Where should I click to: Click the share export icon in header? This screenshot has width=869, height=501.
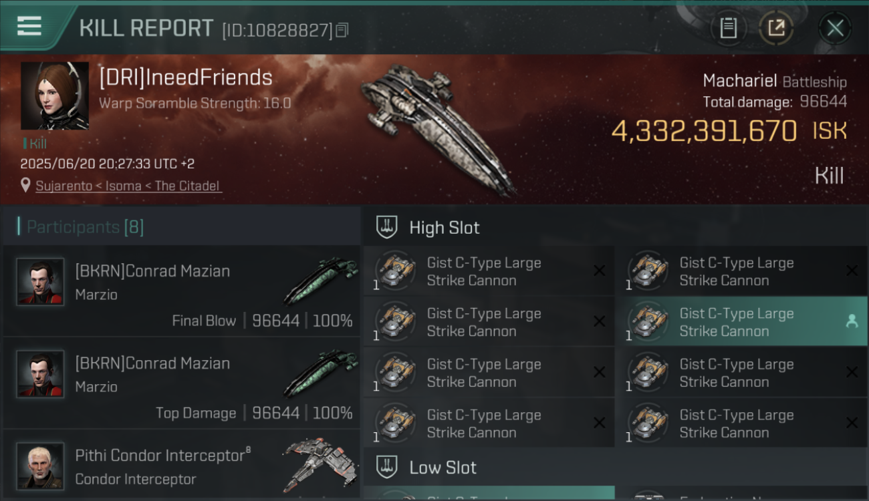(x=775, y=28)
